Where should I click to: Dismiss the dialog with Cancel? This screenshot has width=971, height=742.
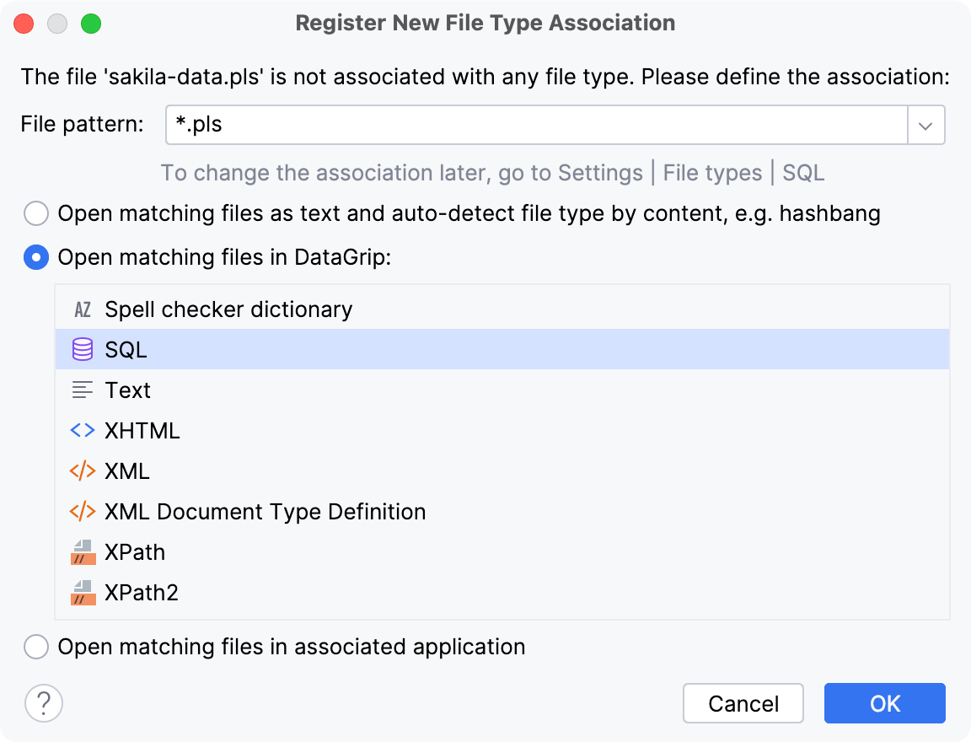[743, 703]
